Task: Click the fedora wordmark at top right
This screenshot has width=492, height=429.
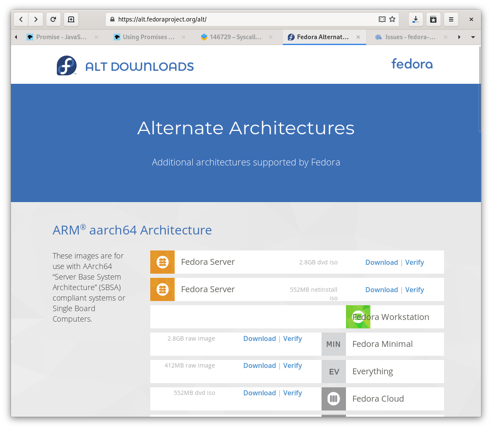Action: (x=412, y=64)
